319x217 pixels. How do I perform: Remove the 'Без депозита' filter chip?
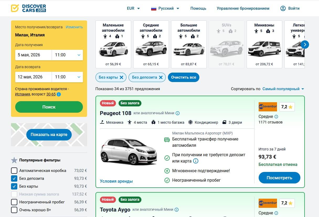click(x=161, y=77)
